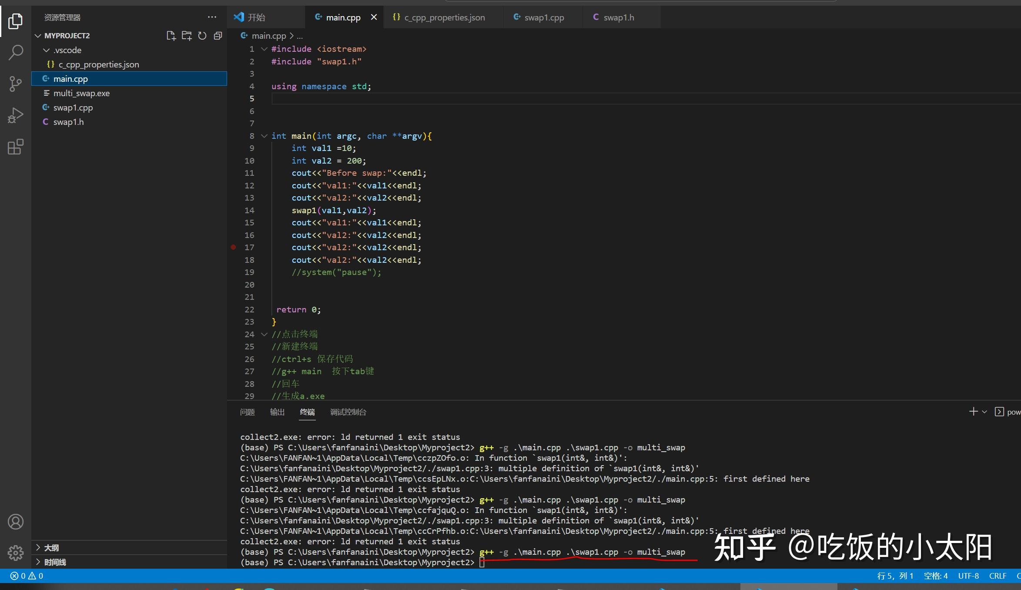Fold the comment block at line 24
The height and width of the screenshot is (590, 1021).
pyautogui.click(x=264, y=334)
